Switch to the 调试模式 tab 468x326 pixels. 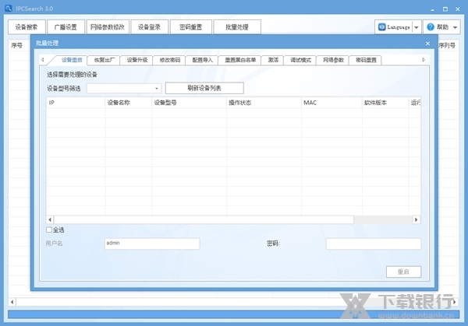300,60
